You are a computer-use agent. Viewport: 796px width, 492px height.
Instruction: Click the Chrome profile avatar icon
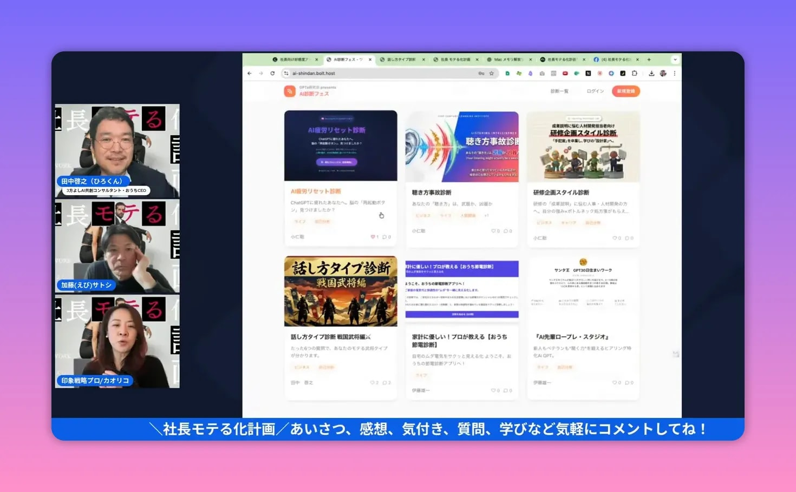(663, 73)
